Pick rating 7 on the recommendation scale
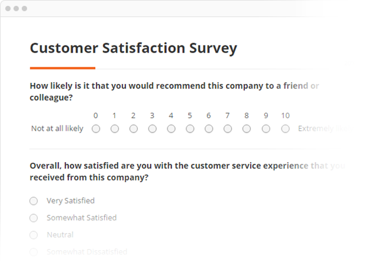The height and width of the screenshot is (265, 369). (228, 128)
